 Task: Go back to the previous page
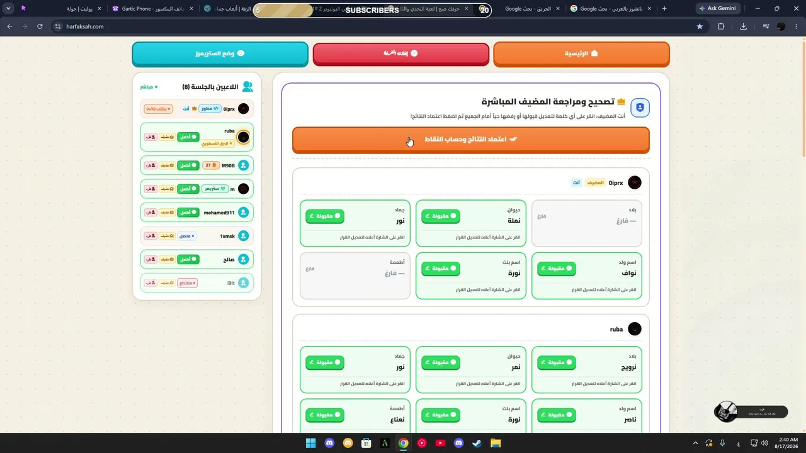(x=9, y=26)
